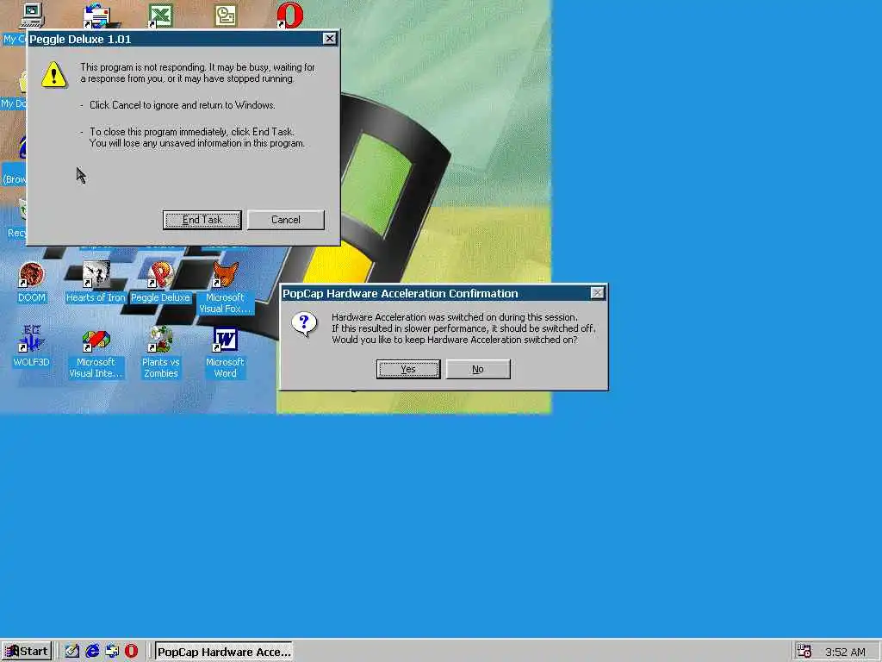882x662 pixels.
Task: Select the Excel desktop shortcut icon
Action: [161, 16]
